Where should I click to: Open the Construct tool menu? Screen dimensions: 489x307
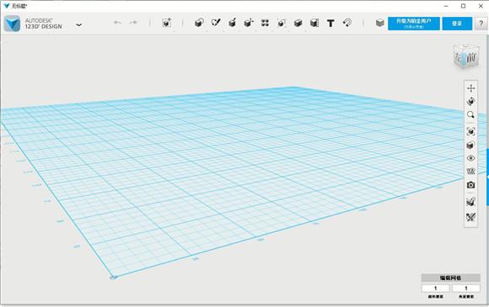tap(232, 23)
